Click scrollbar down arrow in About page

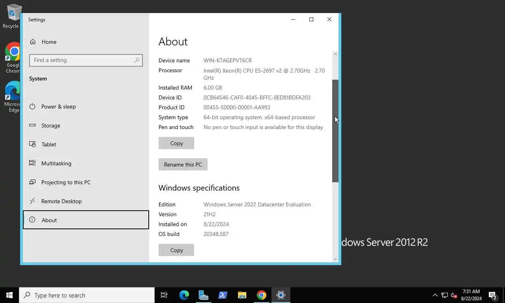335,259
